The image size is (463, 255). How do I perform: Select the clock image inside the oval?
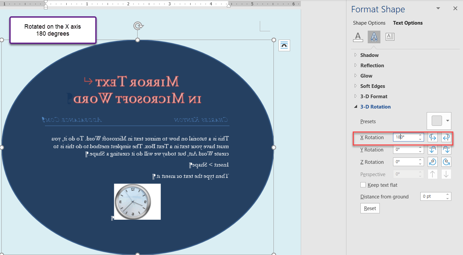(137, 202)
